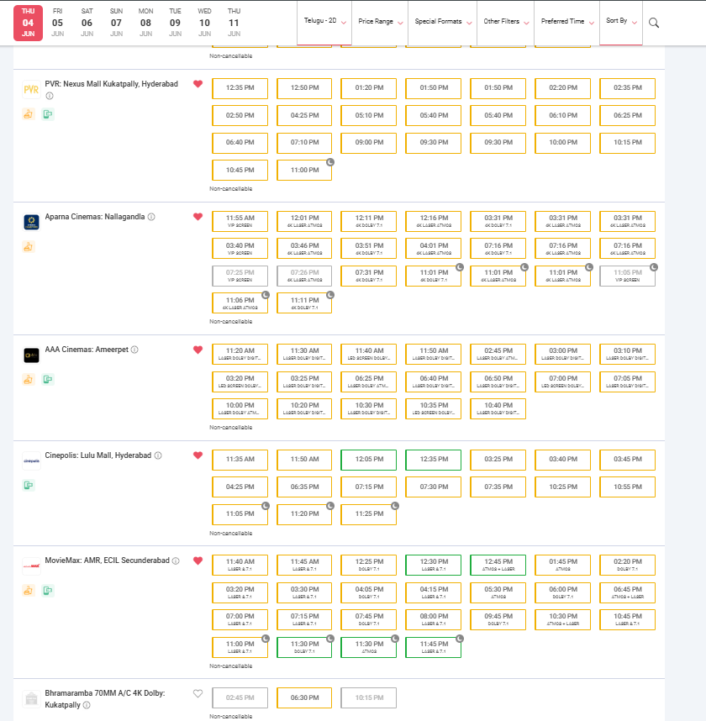Open the Preferred Time dropdown
This screenshot has height=721, width=706.
(x=567, y=21)
